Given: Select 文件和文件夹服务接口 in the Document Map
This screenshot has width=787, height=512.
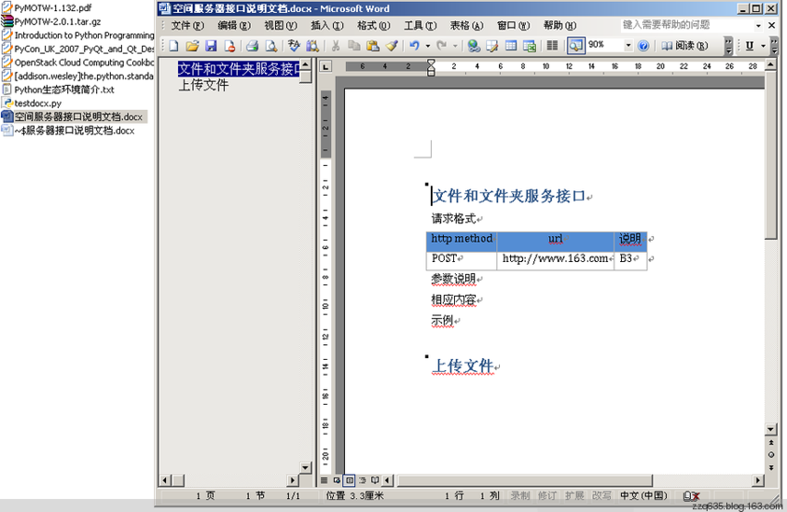Looking at the screenshot, I should [x=239, y=69].
